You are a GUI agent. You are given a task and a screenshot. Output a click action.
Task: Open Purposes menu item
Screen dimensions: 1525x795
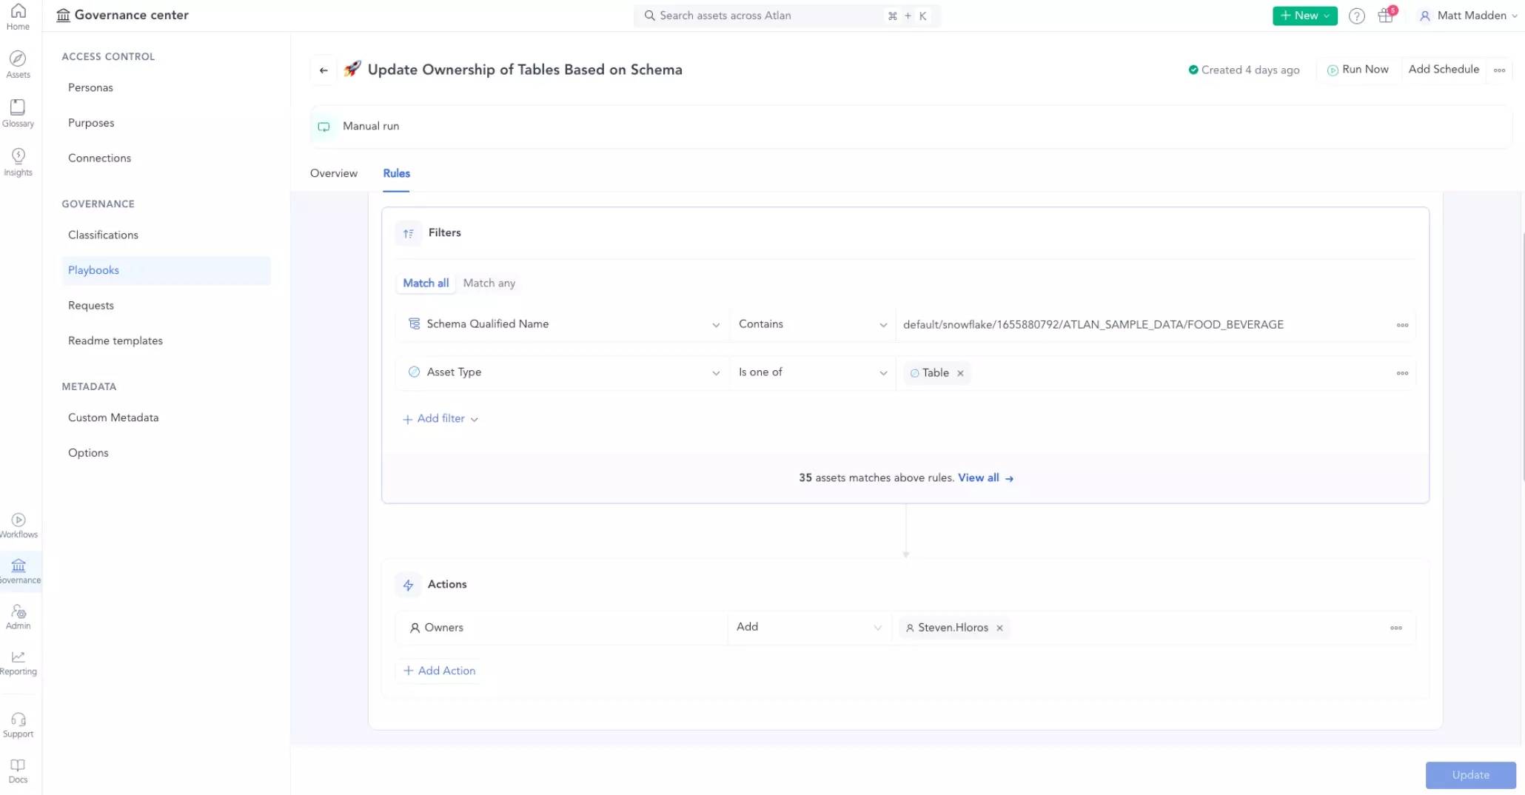coord(91,123)
